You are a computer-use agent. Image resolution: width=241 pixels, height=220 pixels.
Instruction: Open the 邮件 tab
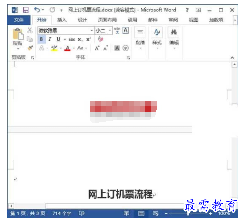click(153, 20)
